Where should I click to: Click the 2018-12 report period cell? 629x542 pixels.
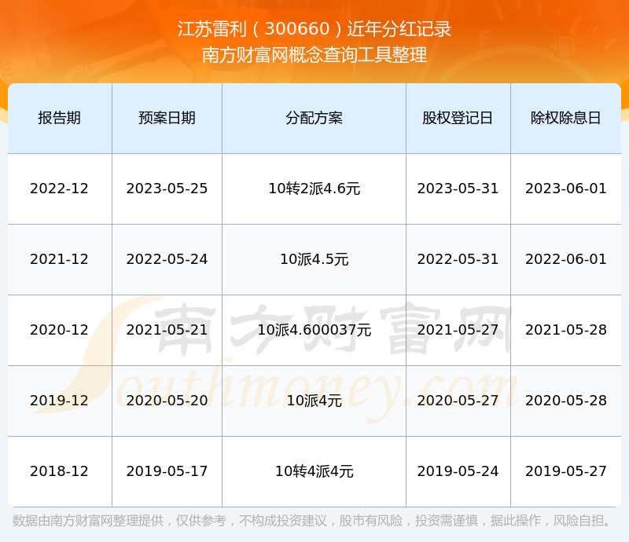pyautogui.click(x=59, y=471)
